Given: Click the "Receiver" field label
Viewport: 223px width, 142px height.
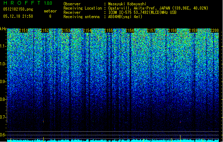Looking at the screenshot, I should (x=72, y=12).
